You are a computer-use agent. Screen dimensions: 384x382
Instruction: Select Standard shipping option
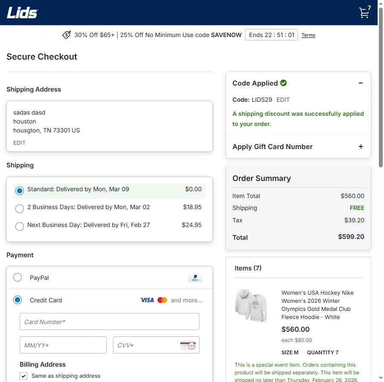click(19, 191)
